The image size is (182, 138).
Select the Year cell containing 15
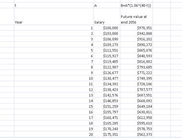pos(54,106)
